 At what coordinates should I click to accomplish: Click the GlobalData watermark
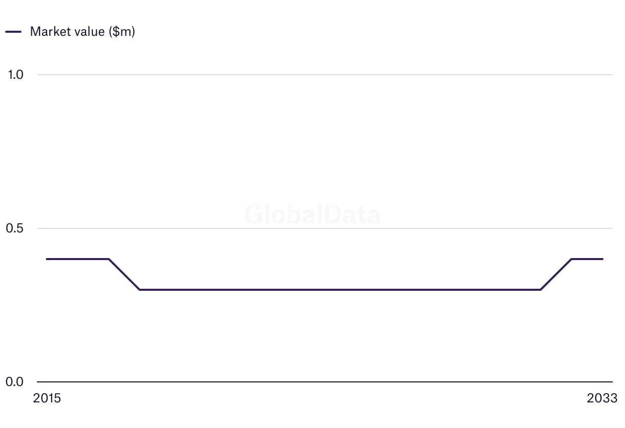(x=312, y=214)
